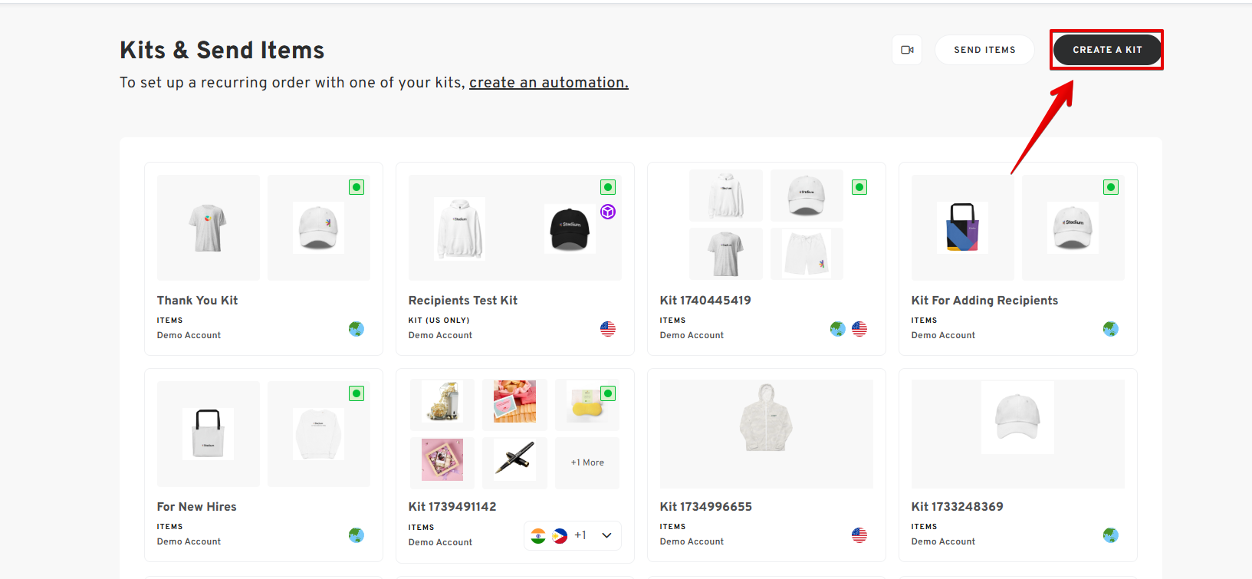Viewport: 1252px width, 579px height.
Task: Open the Send Items button
Action: click(x=984, y=50)
